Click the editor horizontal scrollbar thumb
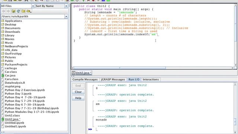This screenshot has height=134, width=238. [120, 68]
